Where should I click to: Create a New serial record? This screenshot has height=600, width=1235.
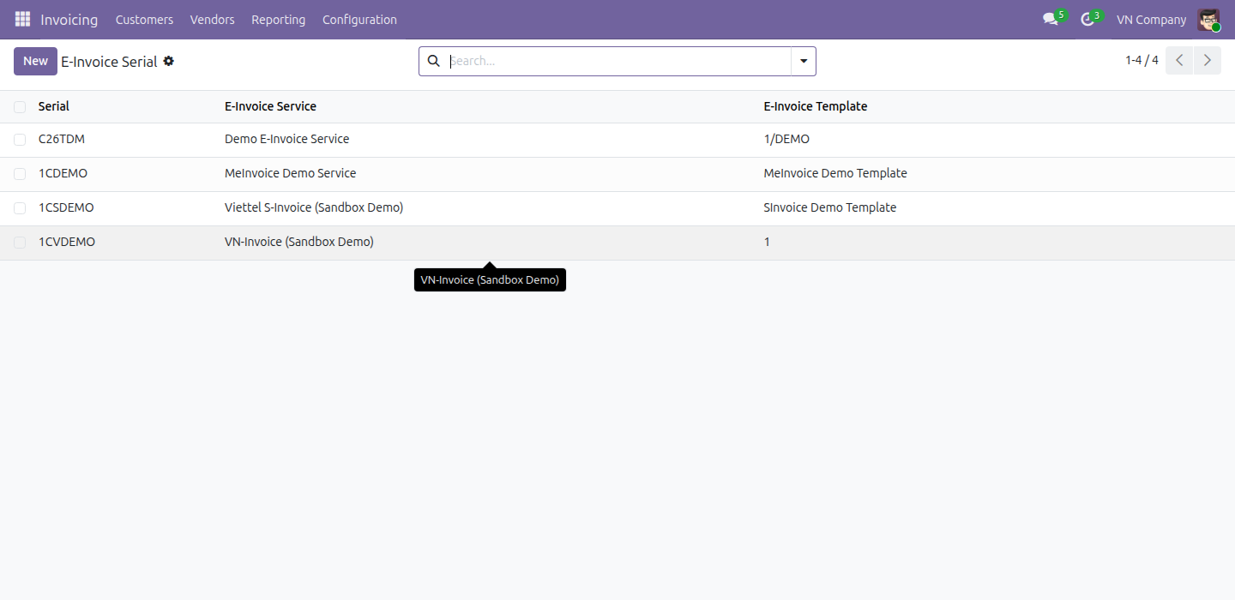(x=35, y=61)
